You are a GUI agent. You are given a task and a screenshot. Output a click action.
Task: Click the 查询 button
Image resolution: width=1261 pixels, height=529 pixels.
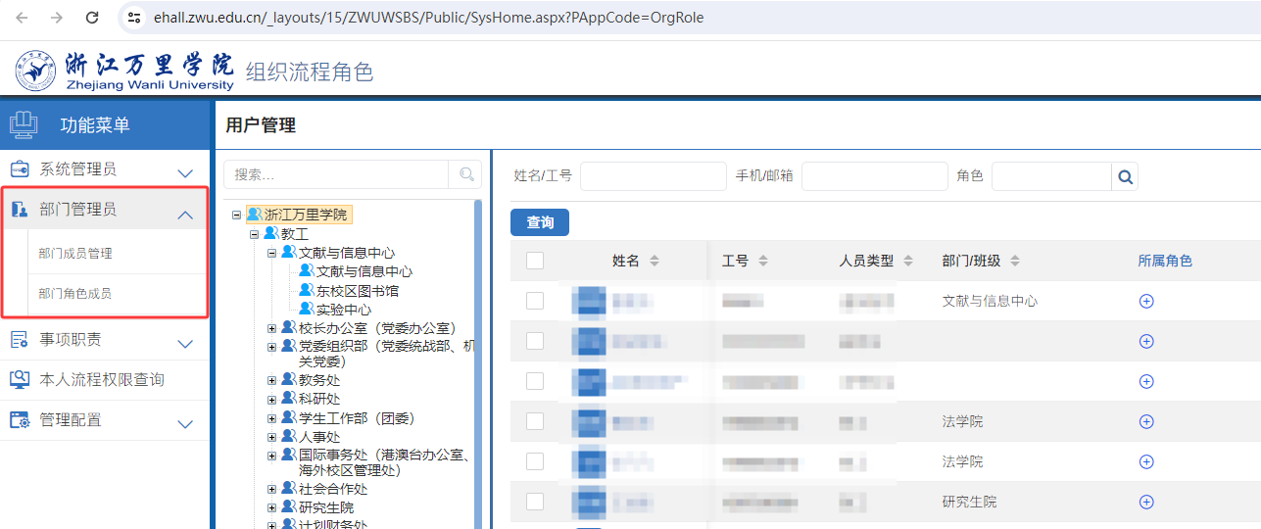[540, 222]
